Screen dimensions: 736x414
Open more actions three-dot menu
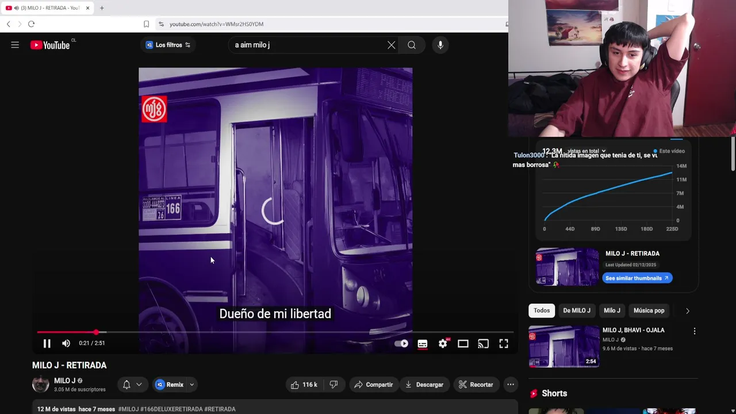510,385
